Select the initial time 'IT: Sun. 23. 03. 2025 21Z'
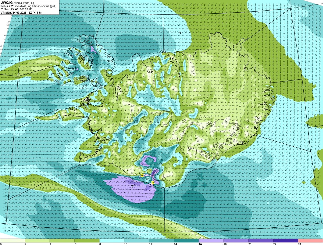Viewport: 323px width, 246px height. [x=16, y=9]
